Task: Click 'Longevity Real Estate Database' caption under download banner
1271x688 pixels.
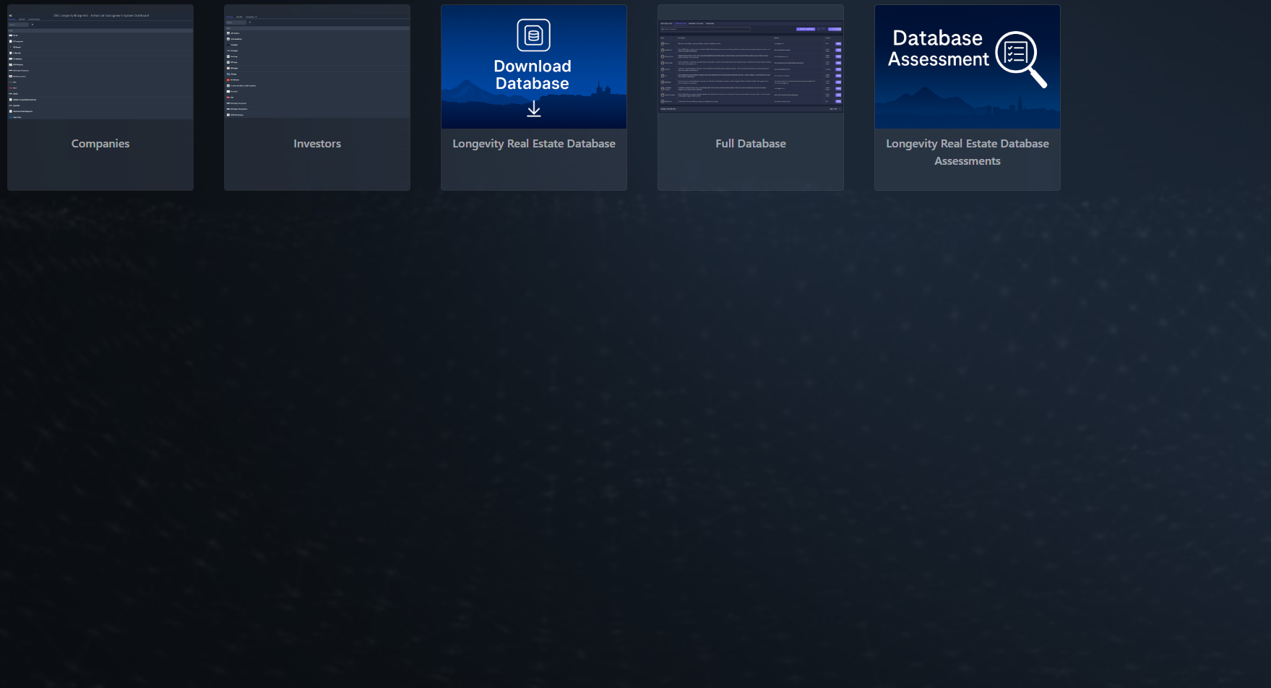Action: (533, 144)
